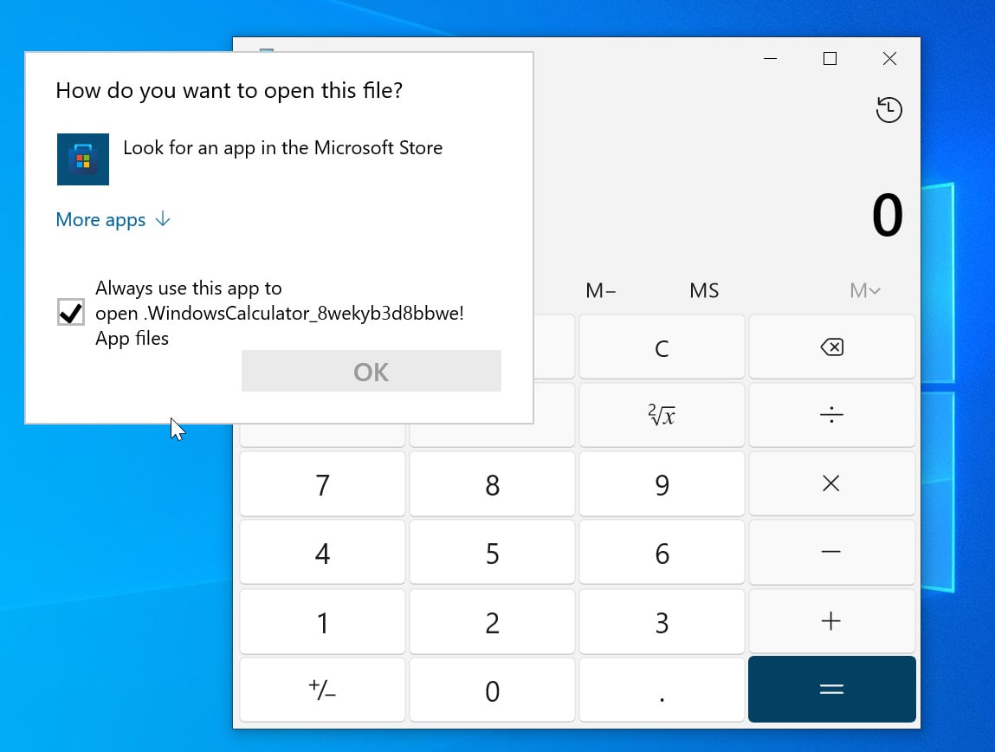Click digit 8 on the calculator
This screenshot has width=995, height=752.
492,483
